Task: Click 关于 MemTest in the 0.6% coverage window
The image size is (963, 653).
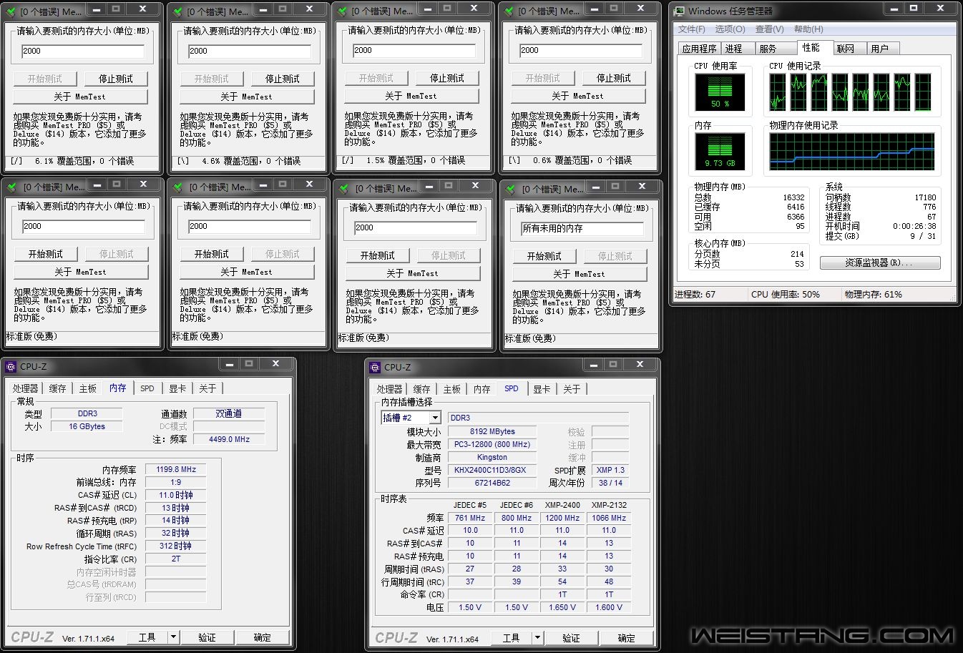Action: coord(578,96)
